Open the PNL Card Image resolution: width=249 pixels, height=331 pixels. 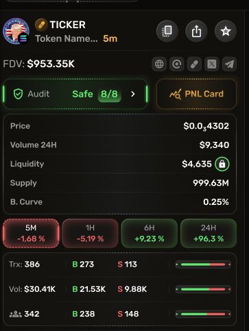196,94
